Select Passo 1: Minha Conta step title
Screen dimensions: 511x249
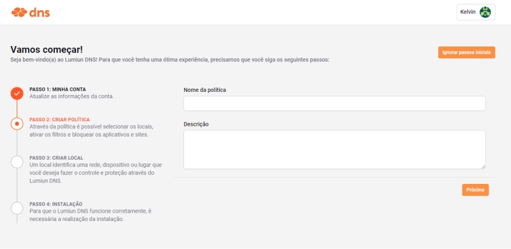coord(57,89)
